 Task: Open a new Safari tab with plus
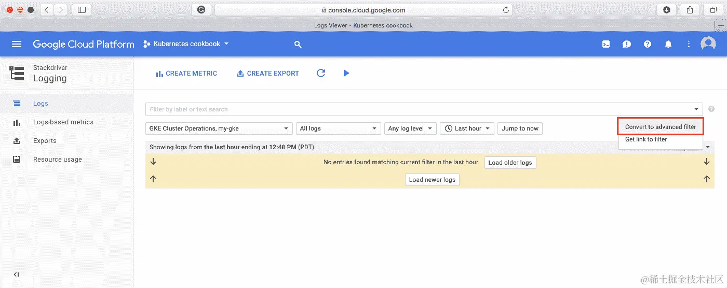click(x=721, y=25)
